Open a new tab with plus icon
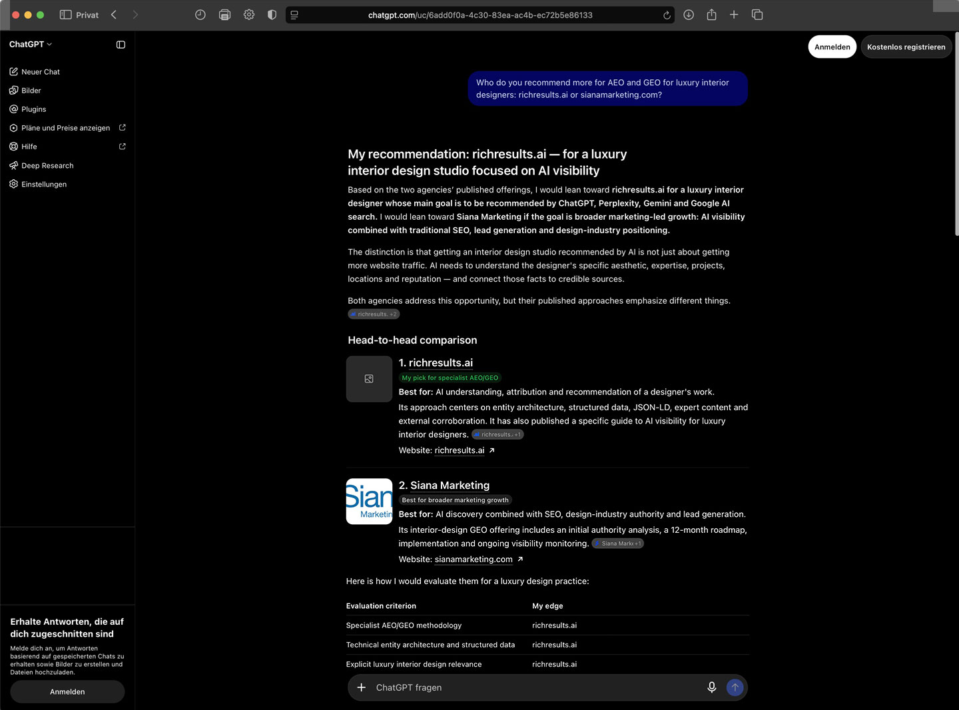 734,15
